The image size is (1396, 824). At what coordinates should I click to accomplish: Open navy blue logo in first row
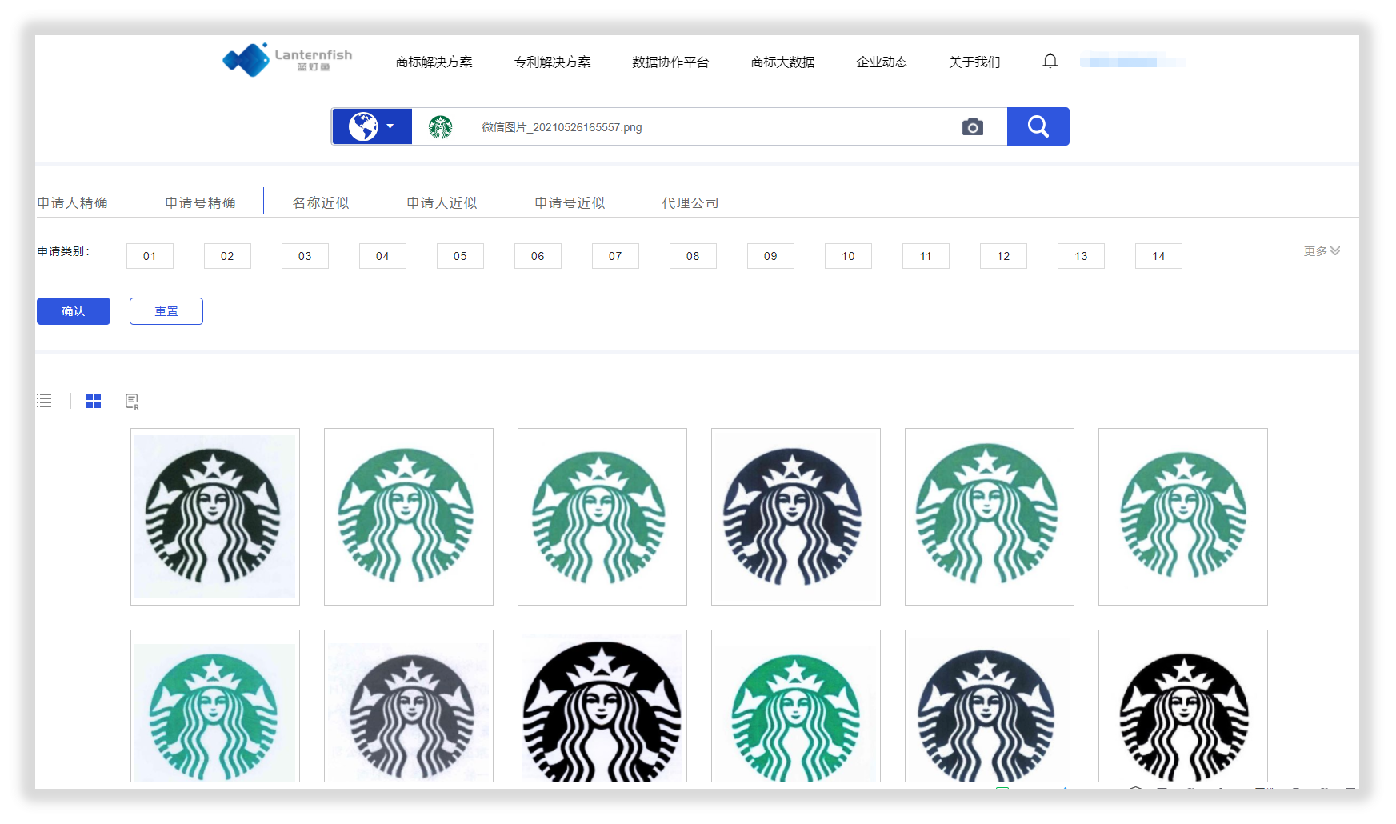pos(796,517)
